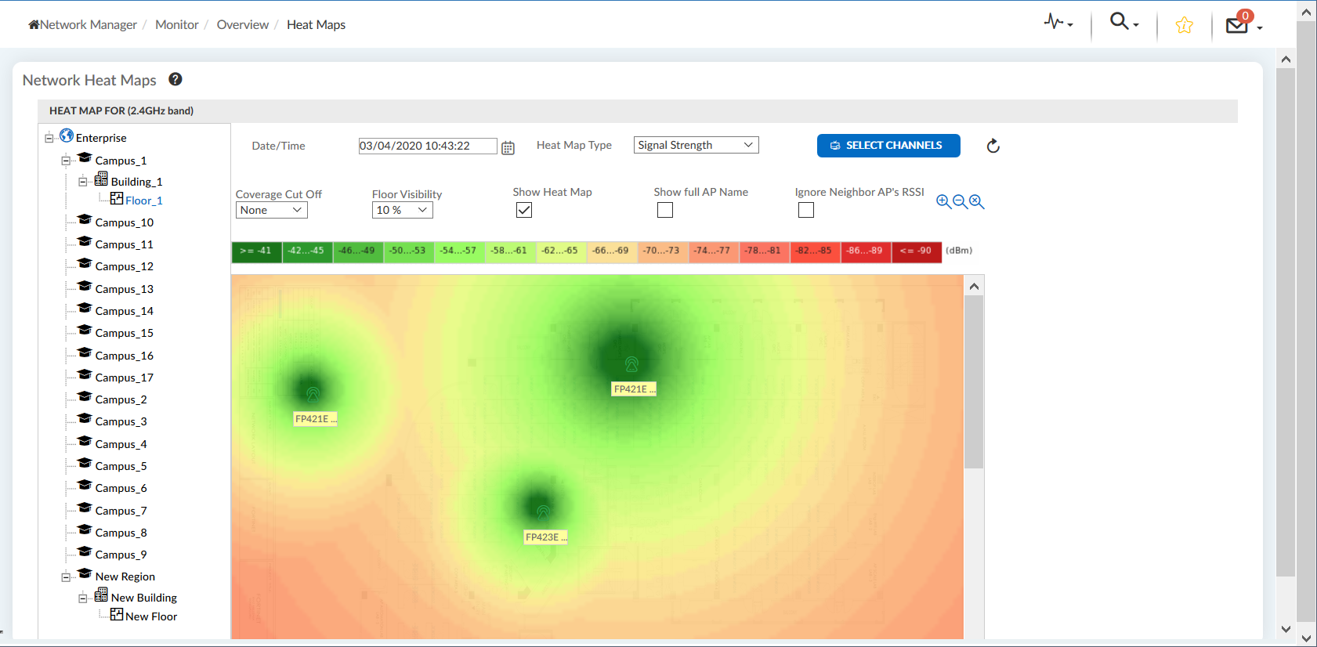Select Campus_9 in the tree
Viewport: 1317px width, 647px height.
pos(121,555)
